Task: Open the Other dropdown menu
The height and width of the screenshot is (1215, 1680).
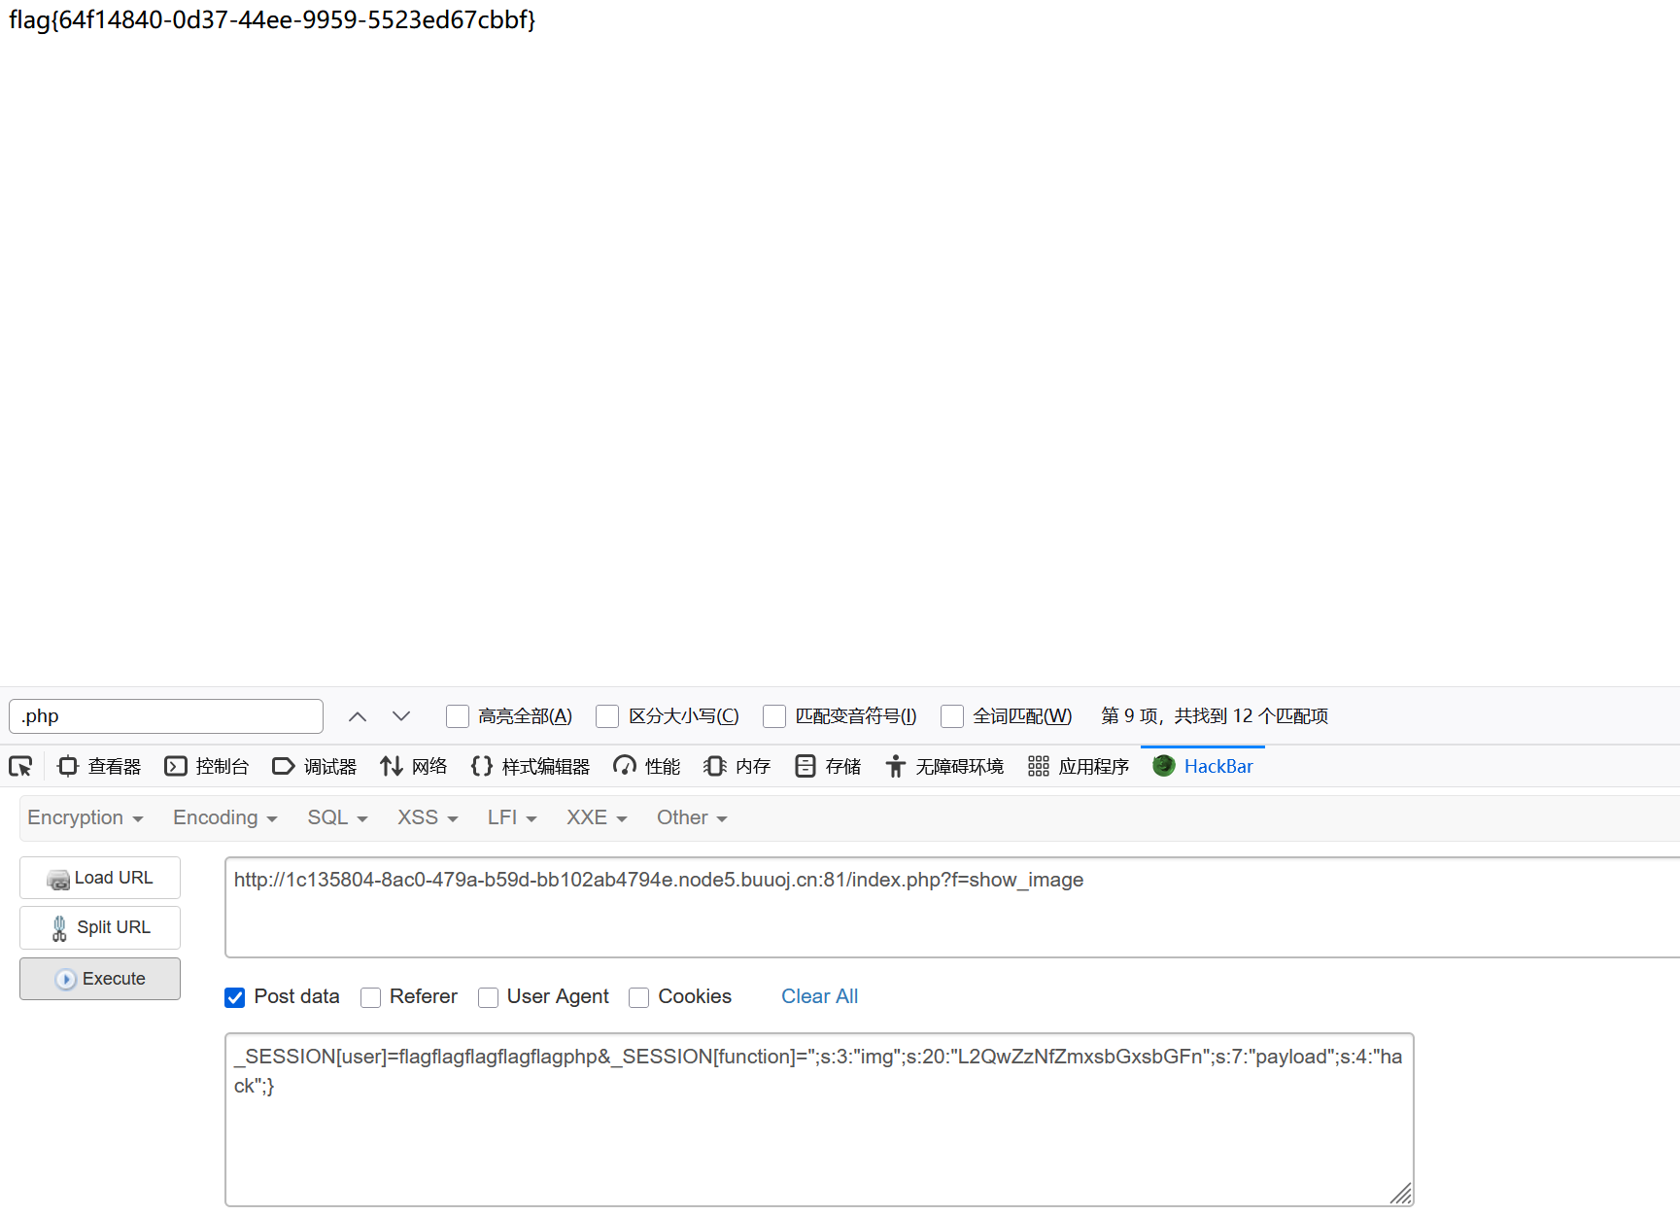Action: [x=692, y=817]
